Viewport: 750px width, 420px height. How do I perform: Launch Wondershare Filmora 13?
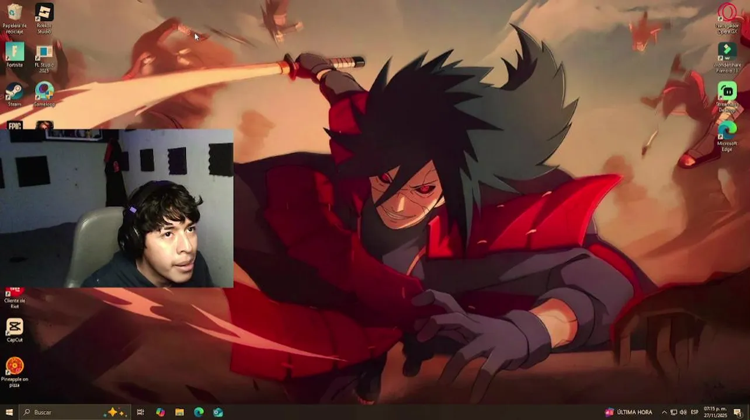coord(727,57)
